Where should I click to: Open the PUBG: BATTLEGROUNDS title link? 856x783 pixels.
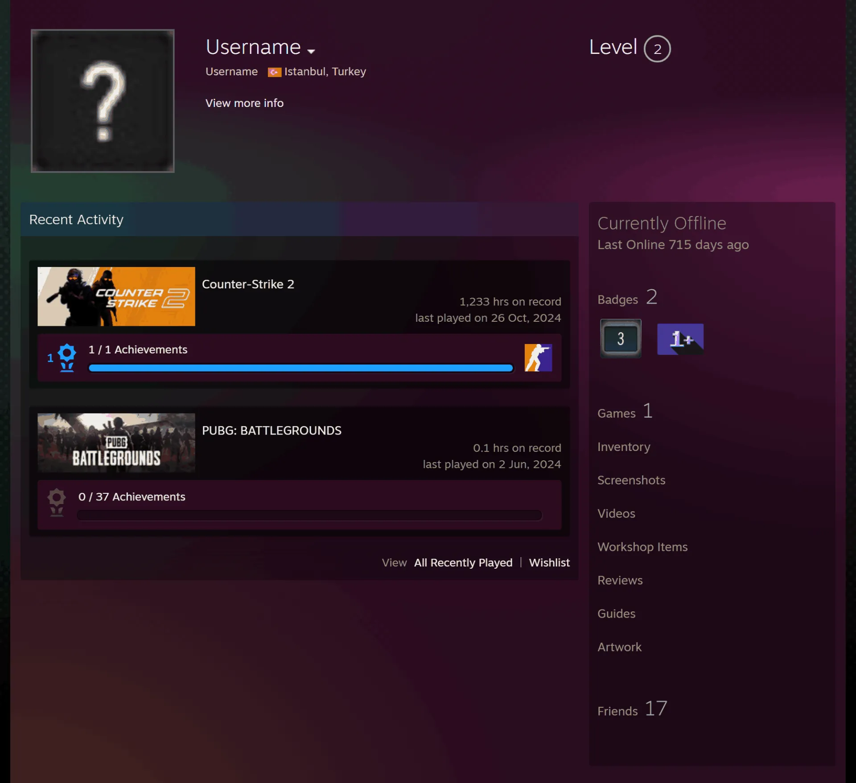(272, 430)
